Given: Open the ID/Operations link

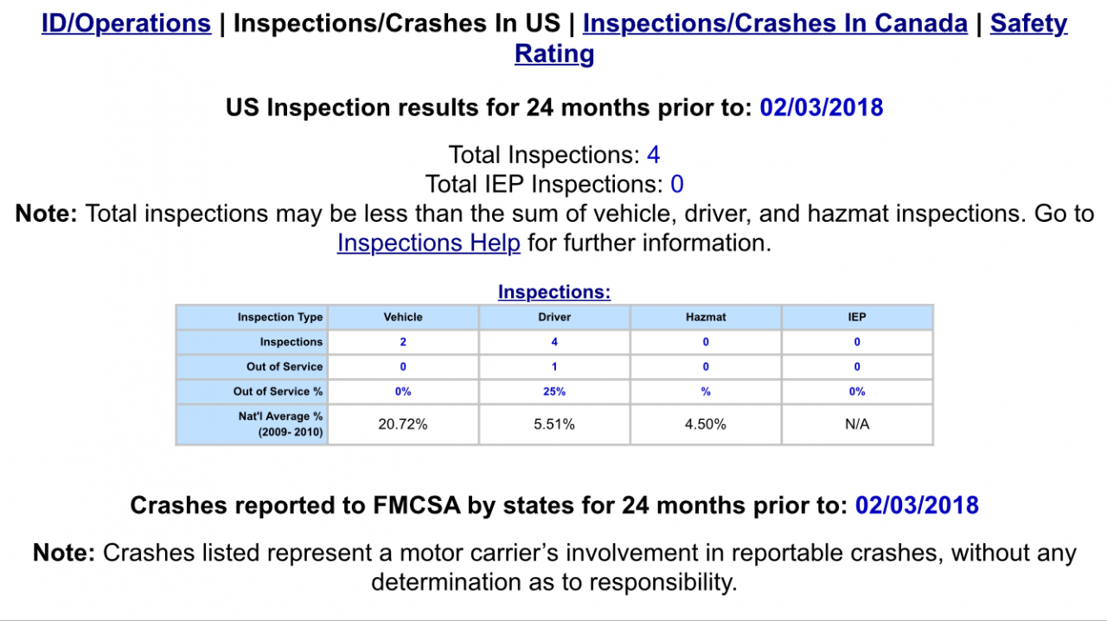Looking at the screenshot, I should [126, 23].
